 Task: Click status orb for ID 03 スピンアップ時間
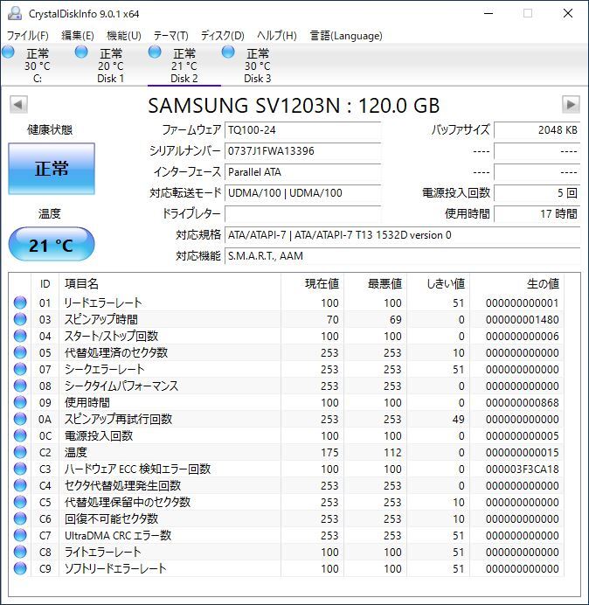pos(20,319)
